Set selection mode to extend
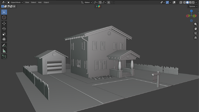Viewport: 199px width, 112px height. coord(6,6)
